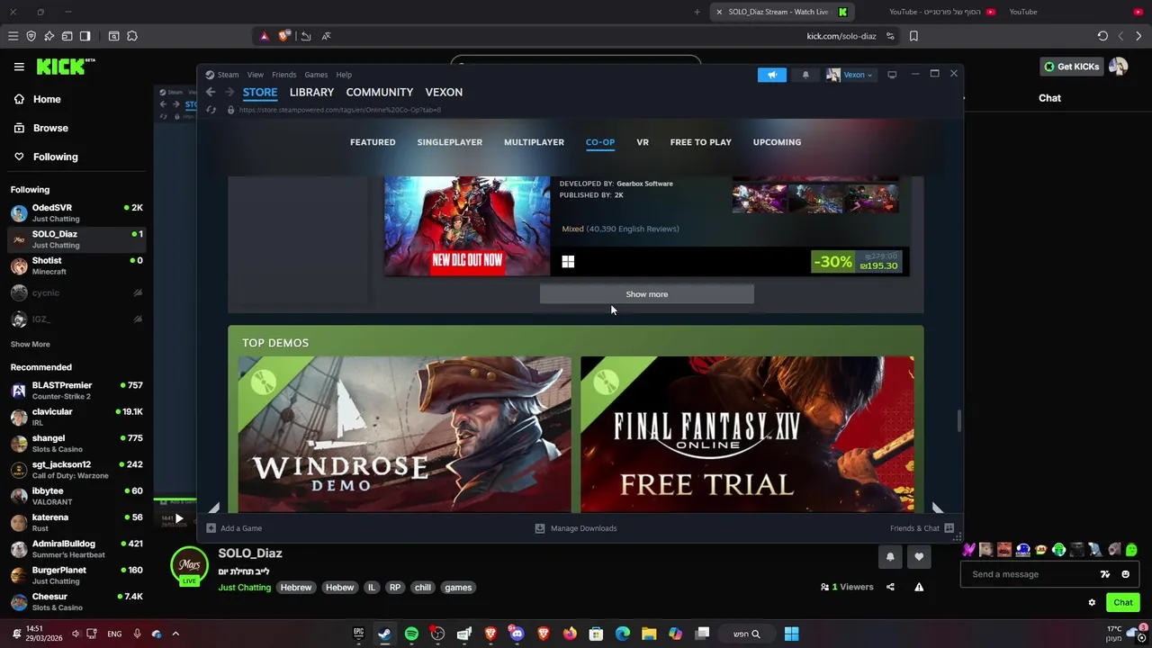Click the Manage Downloads icon

coord(540,528)
